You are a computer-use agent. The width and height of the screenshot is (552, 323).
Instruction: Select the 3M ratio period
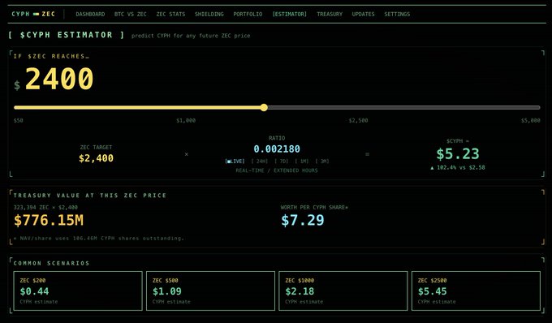(x=322, y=161)
